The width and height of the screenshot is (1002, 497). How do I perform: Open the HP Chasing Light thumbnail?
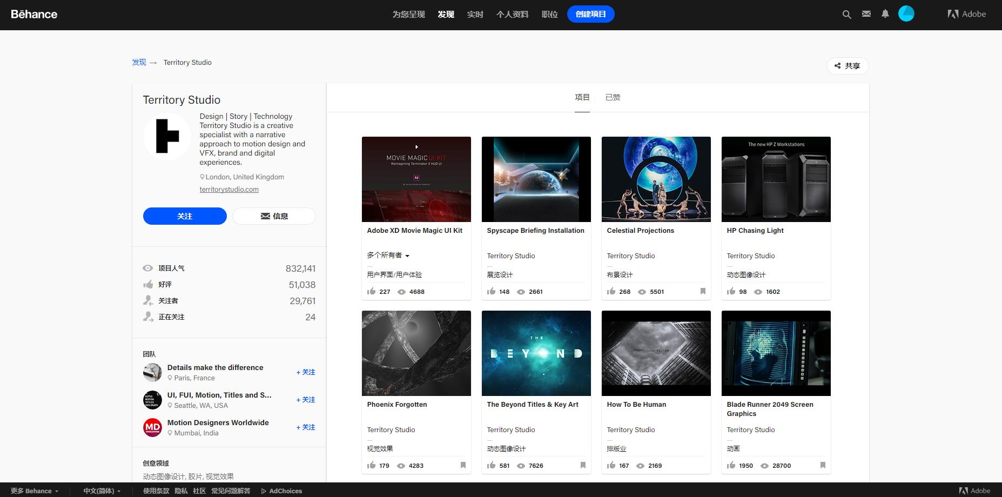pyautogui.click(x=776, y=179)
